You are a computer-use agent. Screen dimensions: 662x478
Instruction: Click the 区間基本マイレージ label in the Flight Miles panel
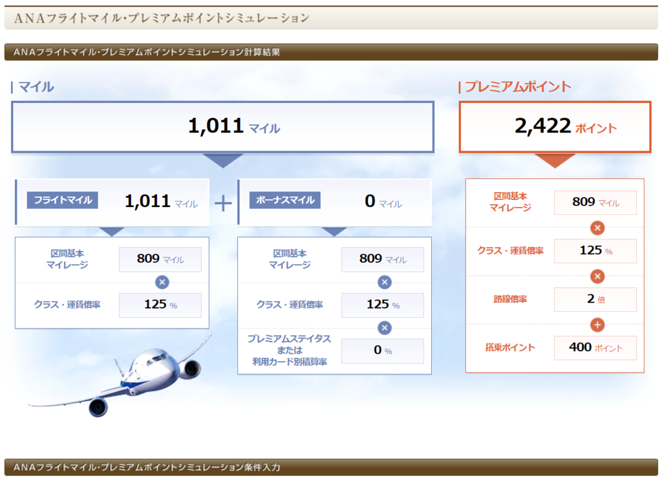click(x=67, y=259)
